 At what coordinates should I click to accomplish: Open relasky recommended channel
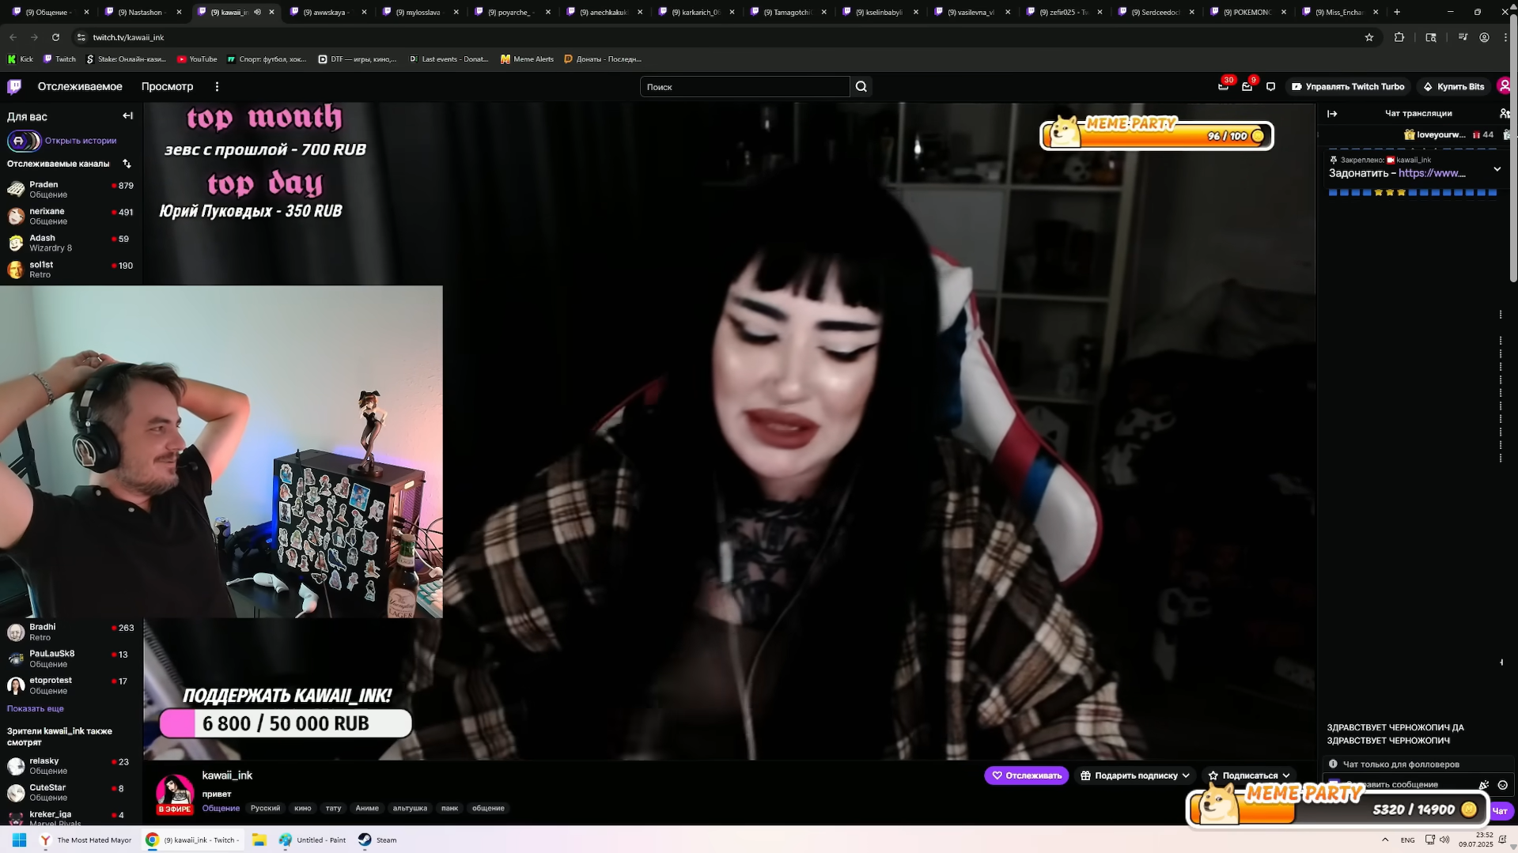click(71, 765)
